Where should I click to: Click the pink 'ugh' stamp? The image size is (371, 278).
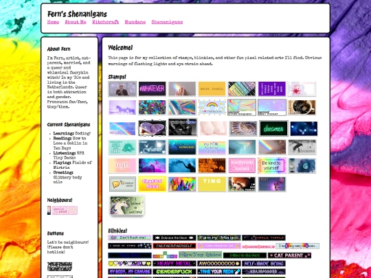[x=122, y=165]
